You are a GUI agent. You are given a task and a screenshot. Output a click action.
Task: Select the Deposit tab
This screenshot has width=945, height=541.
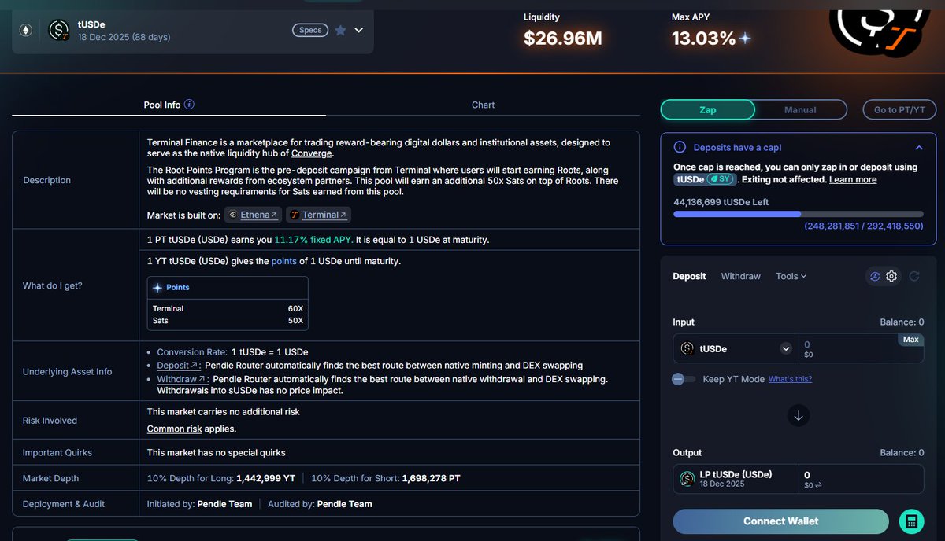coord(689,276)
